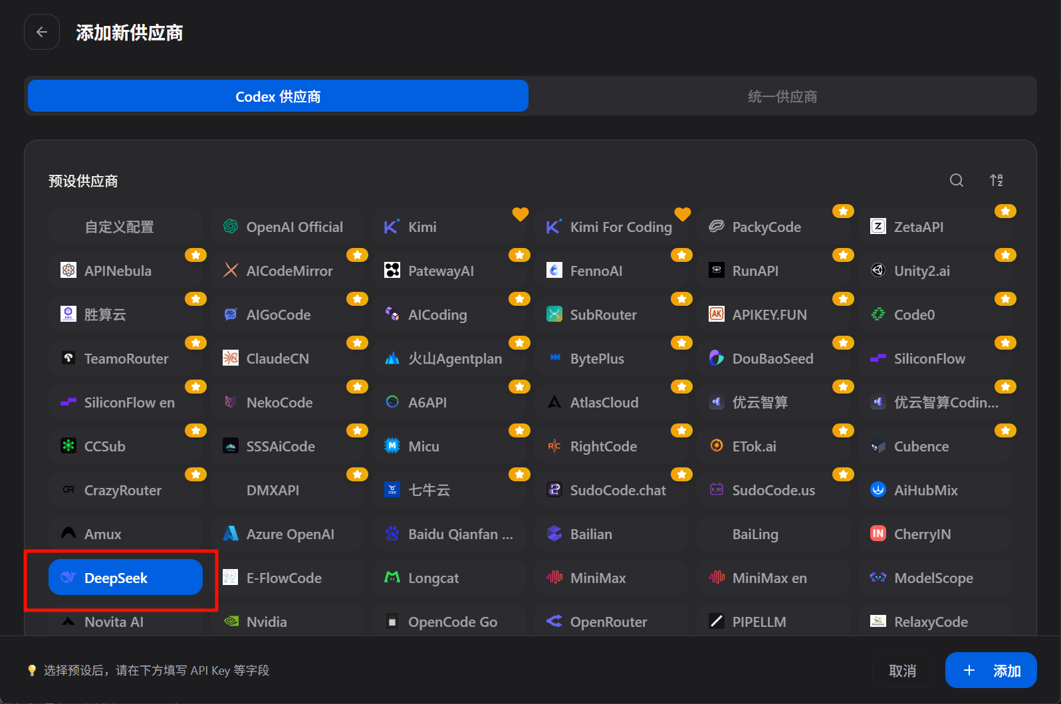Select the RightCode provider

pos(612,447)
